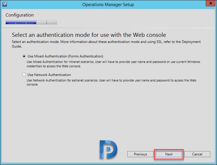Click the setup app icon in title bar
Screen dimensions: 217x165
pyautogui.click(x=5, y=4)
